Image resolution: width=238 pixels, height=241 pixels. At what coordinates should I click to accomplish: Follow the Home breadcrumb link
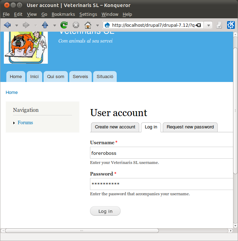click(x=12, y=93)
